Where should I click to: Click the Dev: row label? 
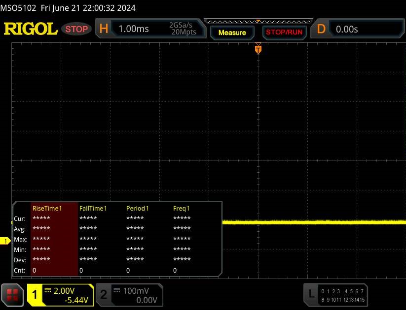click(x=20, y=260)
